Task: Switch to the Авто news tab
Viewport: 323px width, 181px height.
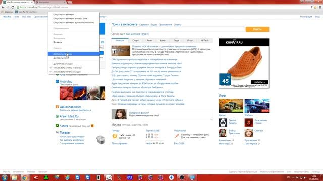Action: (x=149, y=40)
